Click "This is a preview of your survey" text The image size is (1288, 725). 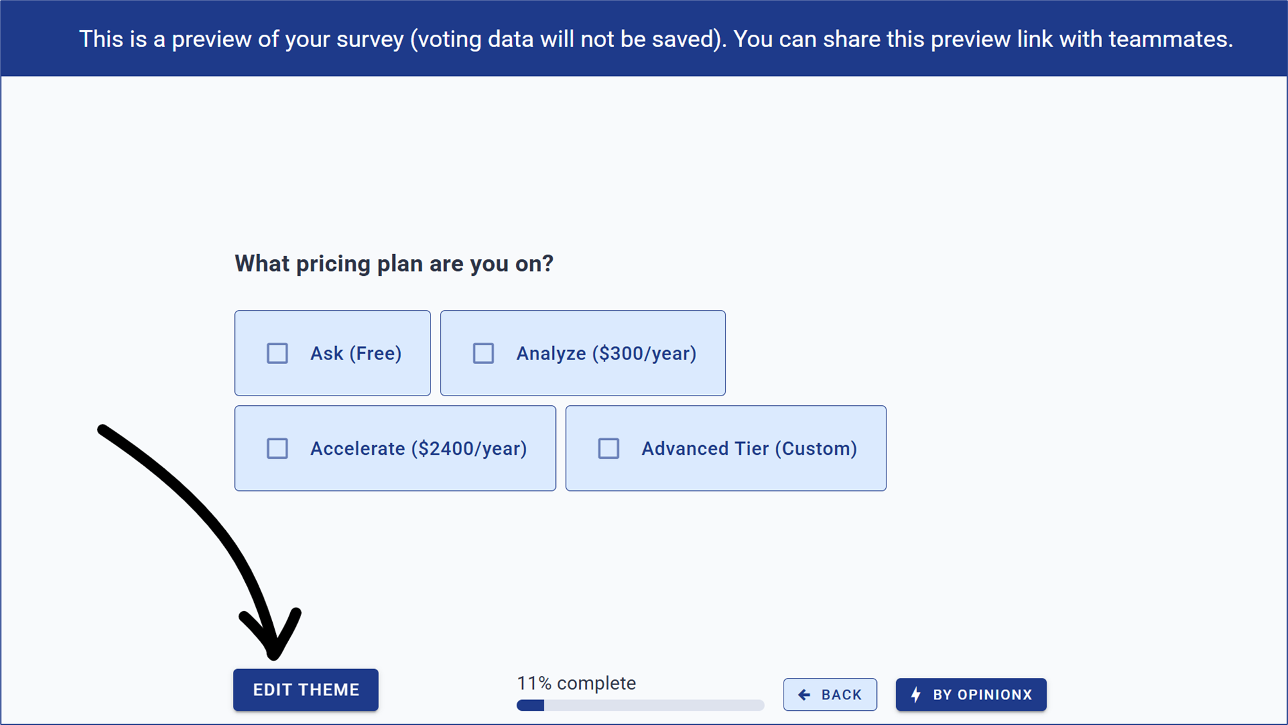click(x=244, y=39)
